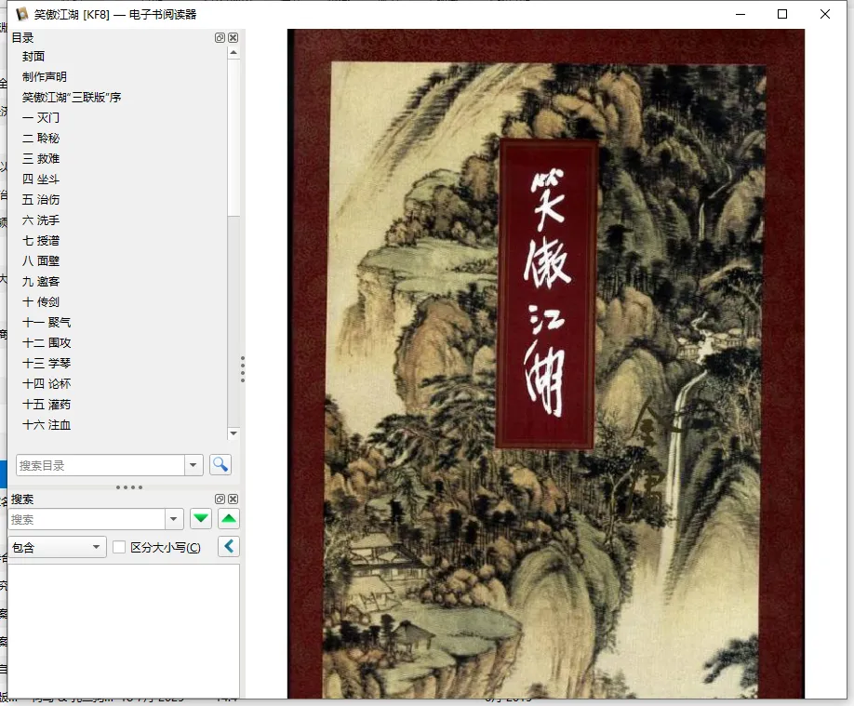Click the empty search results list
The height and width of the screenshot is (706, 854).
pyautogui.click(x=124, y=631)
